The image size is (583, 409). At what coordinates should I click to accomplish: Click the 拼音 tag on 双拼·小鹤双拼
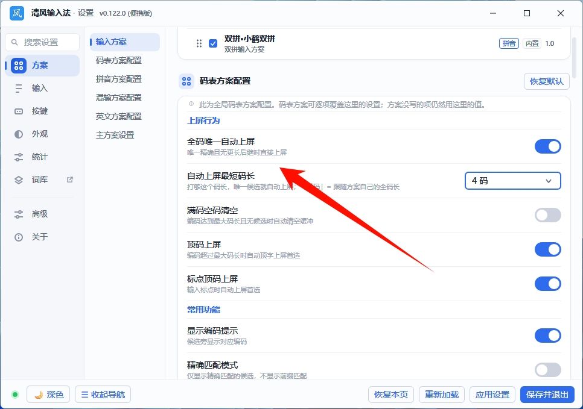pyautogui.click(x=509, y=43)
